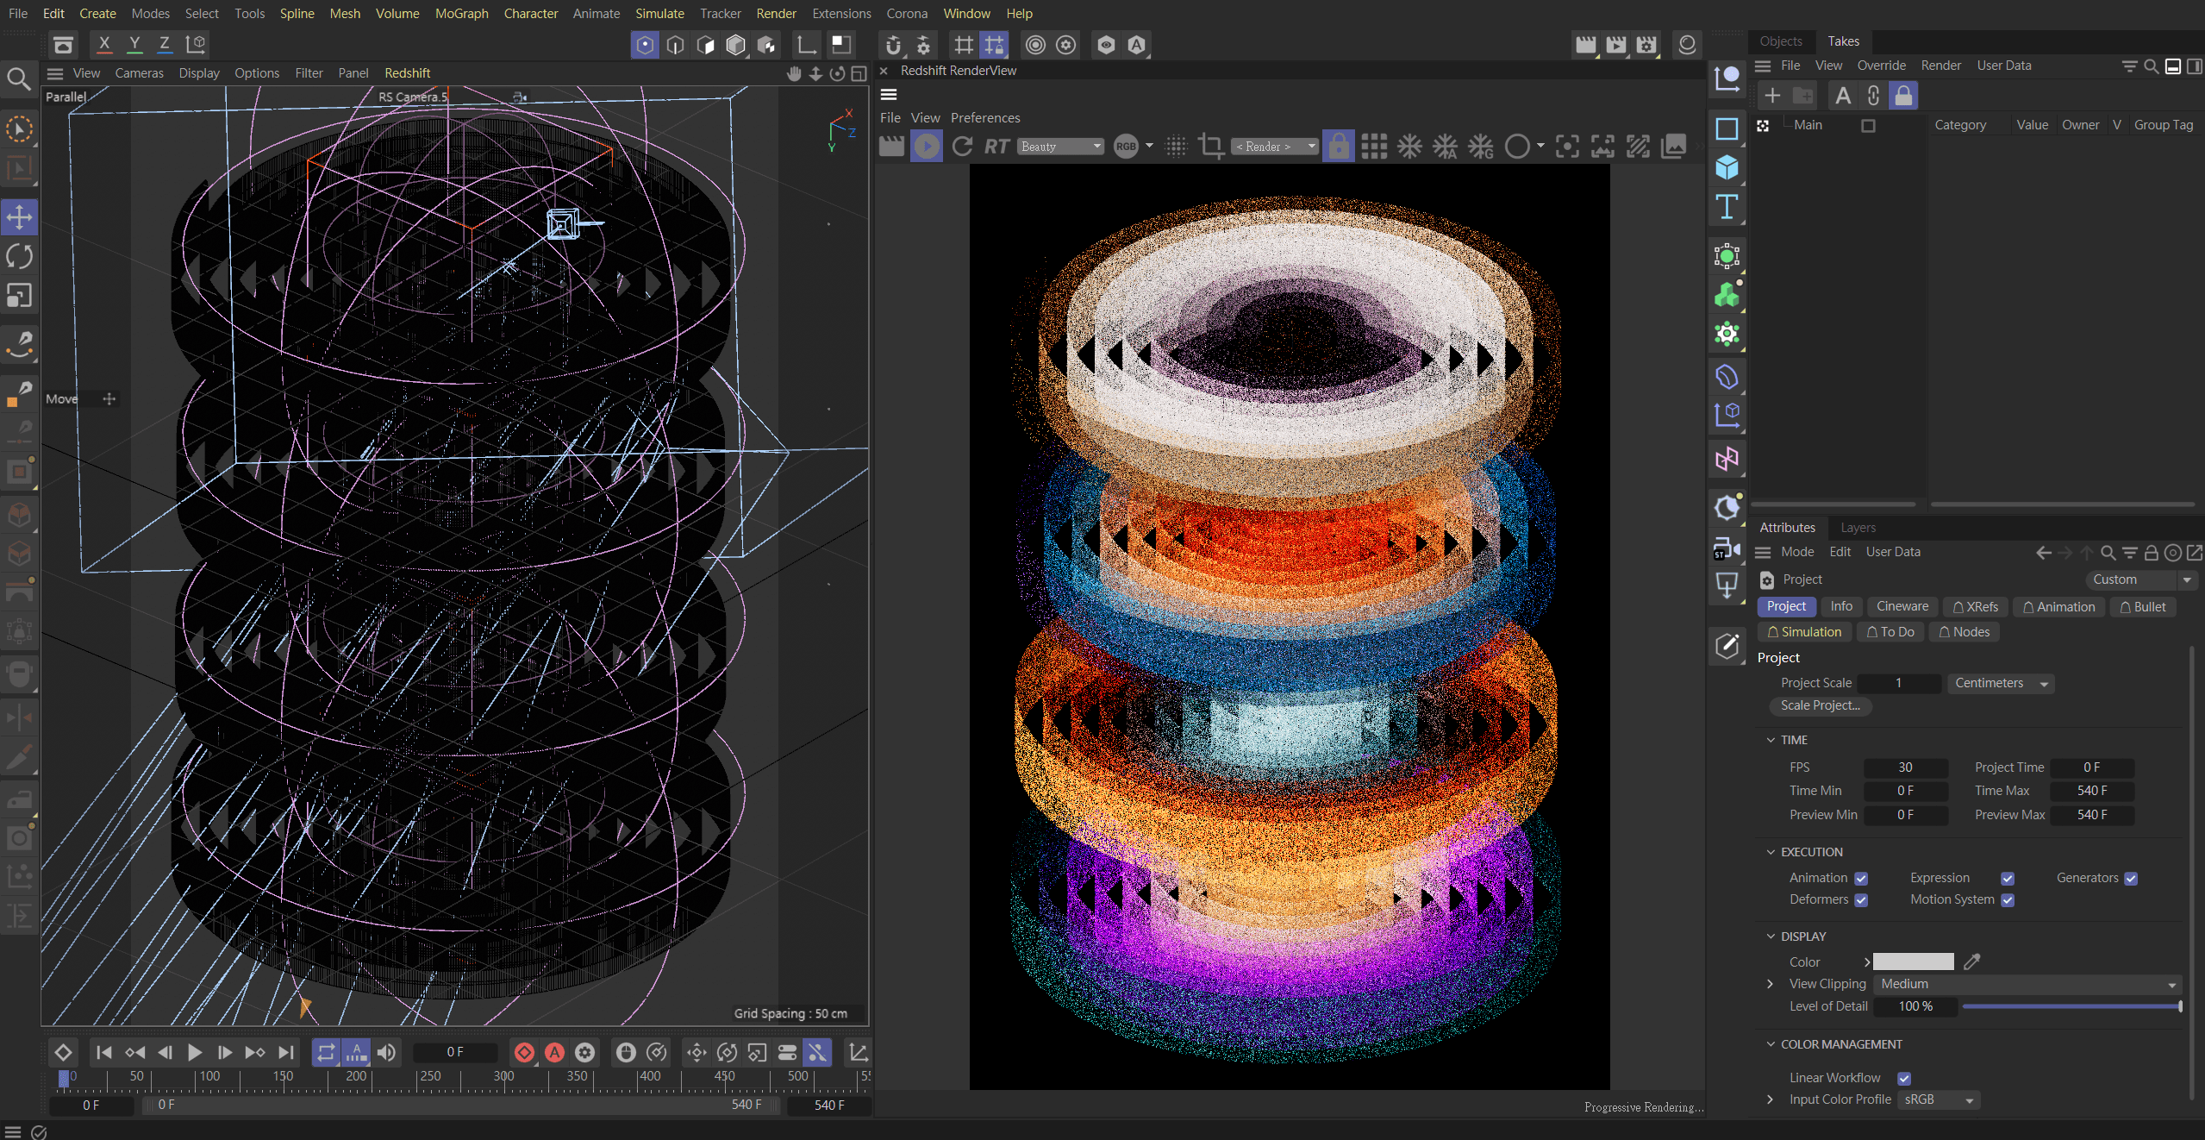Screen dimensions: 2205x1140
Task: Toggle the Linear Workflow checkbox
Action: (x=1904, y=1078)
